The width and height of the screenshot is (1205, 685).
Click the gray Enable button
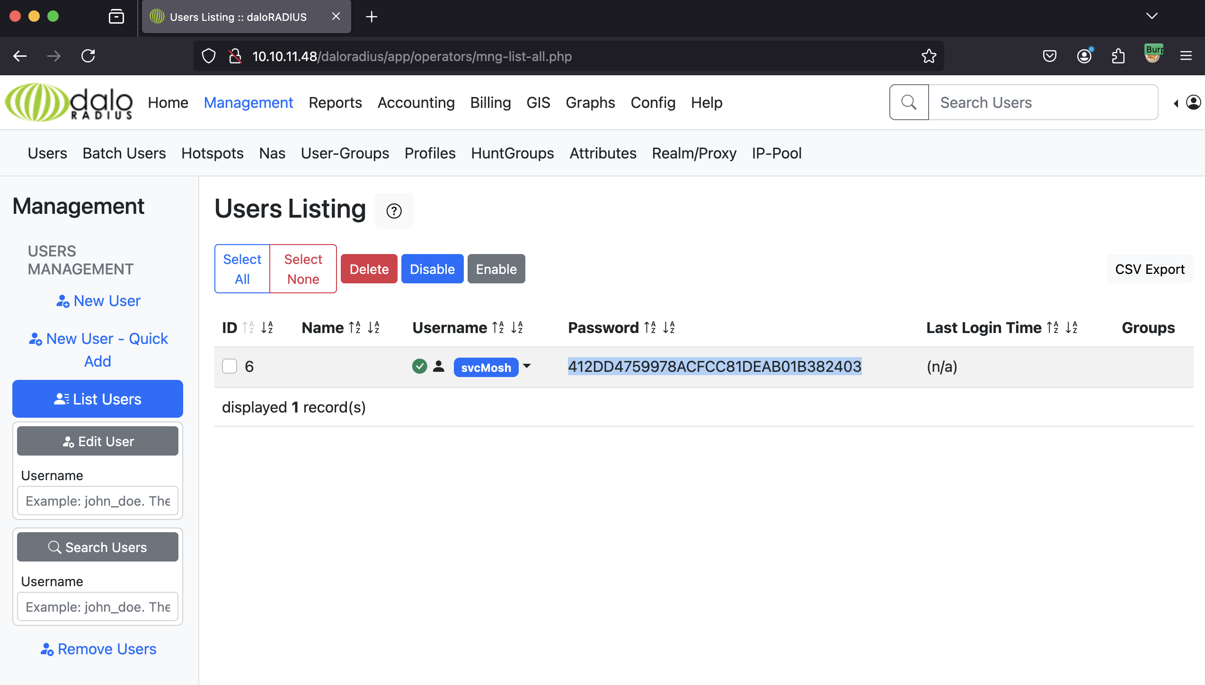click(x=496, y=269)
